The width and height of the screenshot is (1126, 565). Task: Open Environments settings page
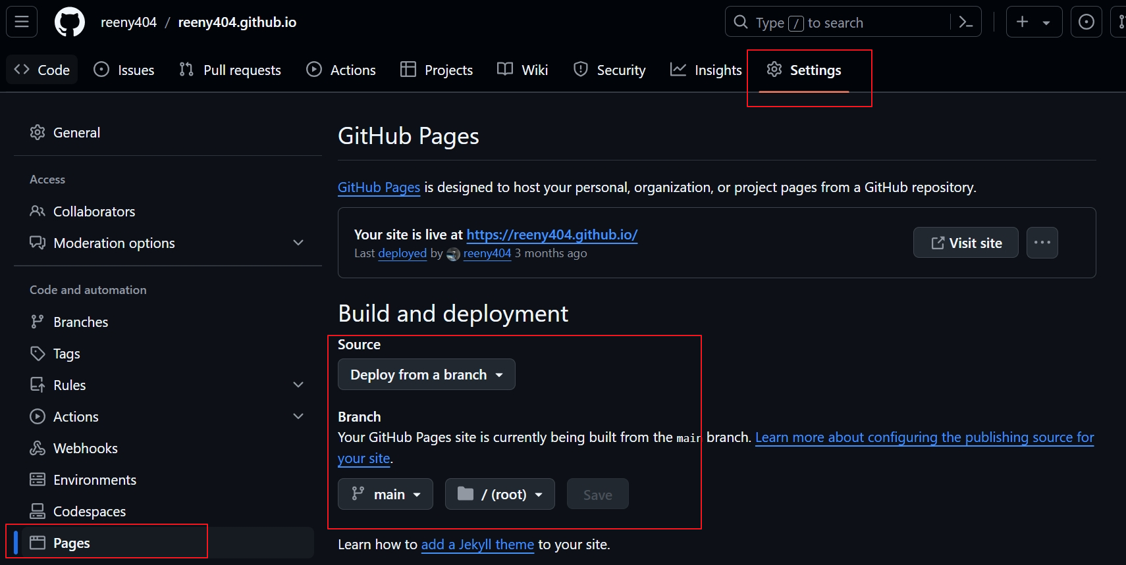click(x=168, y=479)
